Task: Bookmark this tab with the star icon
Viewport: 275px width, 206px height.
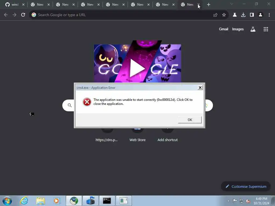Action: (x=224, y=15)
